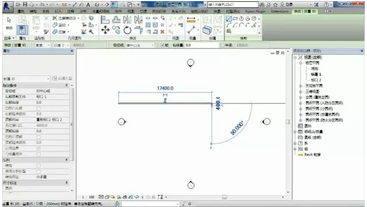Open the level dropdown beside the 8000.0 field
The image size is (367, 207).
coord(61,45)
